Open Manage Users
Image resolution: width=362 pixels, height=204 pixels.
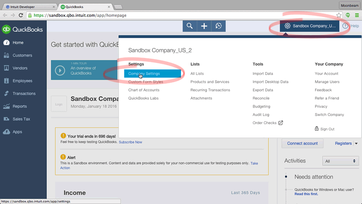[327, 82]
